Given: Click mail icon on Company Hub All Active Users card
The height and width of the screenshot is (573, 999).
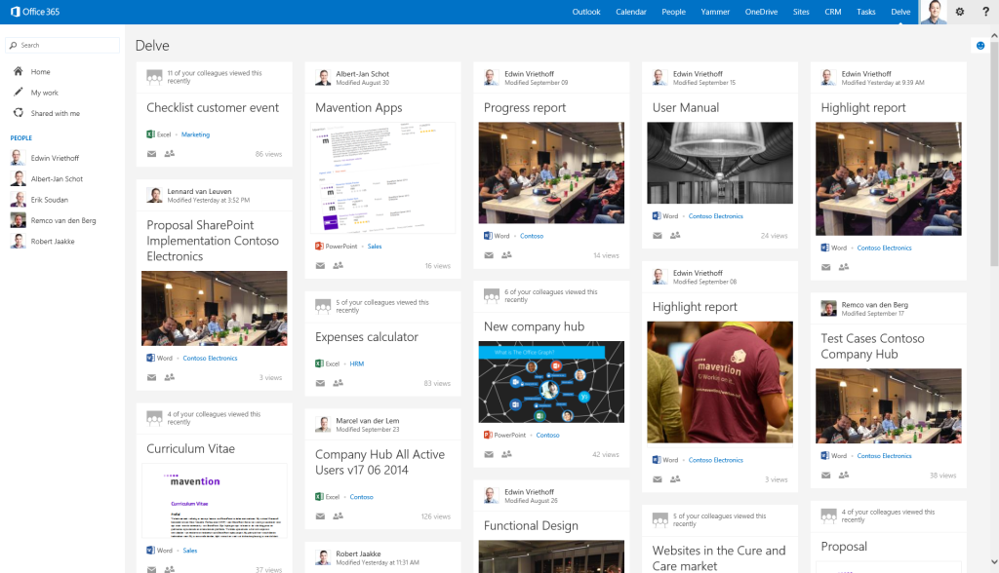Looking at the screenshot, I should [320, 516].
